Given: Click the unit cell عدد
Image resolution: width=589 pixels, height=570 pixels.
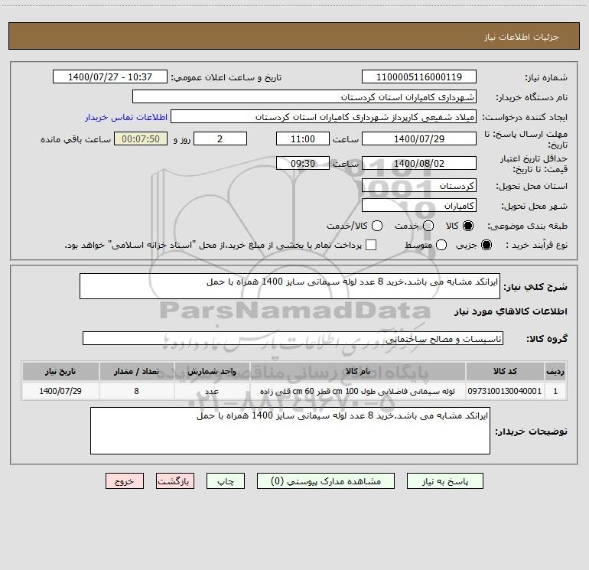Looking at the screenshot, I should pyautogui.click(x=212, y=391).
